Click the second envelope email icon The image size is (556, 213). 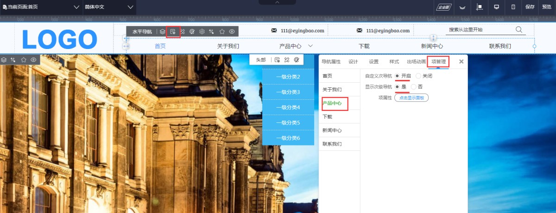pyautogui.click(x=360, y=30)
